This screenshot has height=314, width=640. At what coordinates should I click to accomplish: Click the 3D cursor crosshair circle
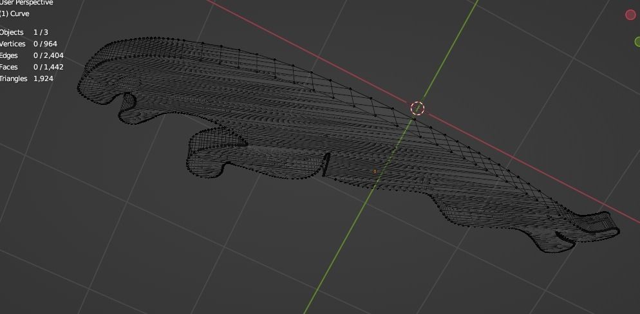[417, 109]
